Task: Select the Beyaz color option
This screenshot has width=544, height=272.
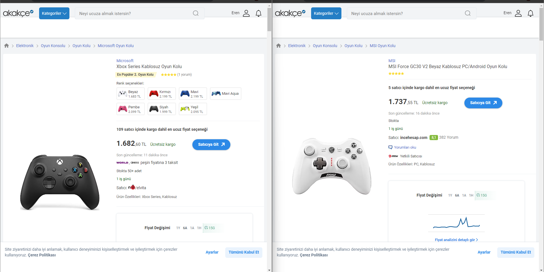Action: pos(131,94)
